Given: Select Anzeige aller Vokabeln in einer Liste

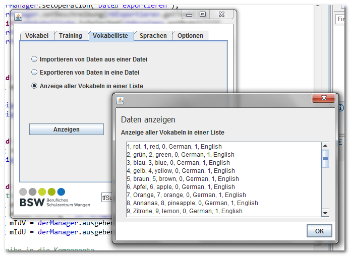Looking at the screenshot, I should coord(87,86).
